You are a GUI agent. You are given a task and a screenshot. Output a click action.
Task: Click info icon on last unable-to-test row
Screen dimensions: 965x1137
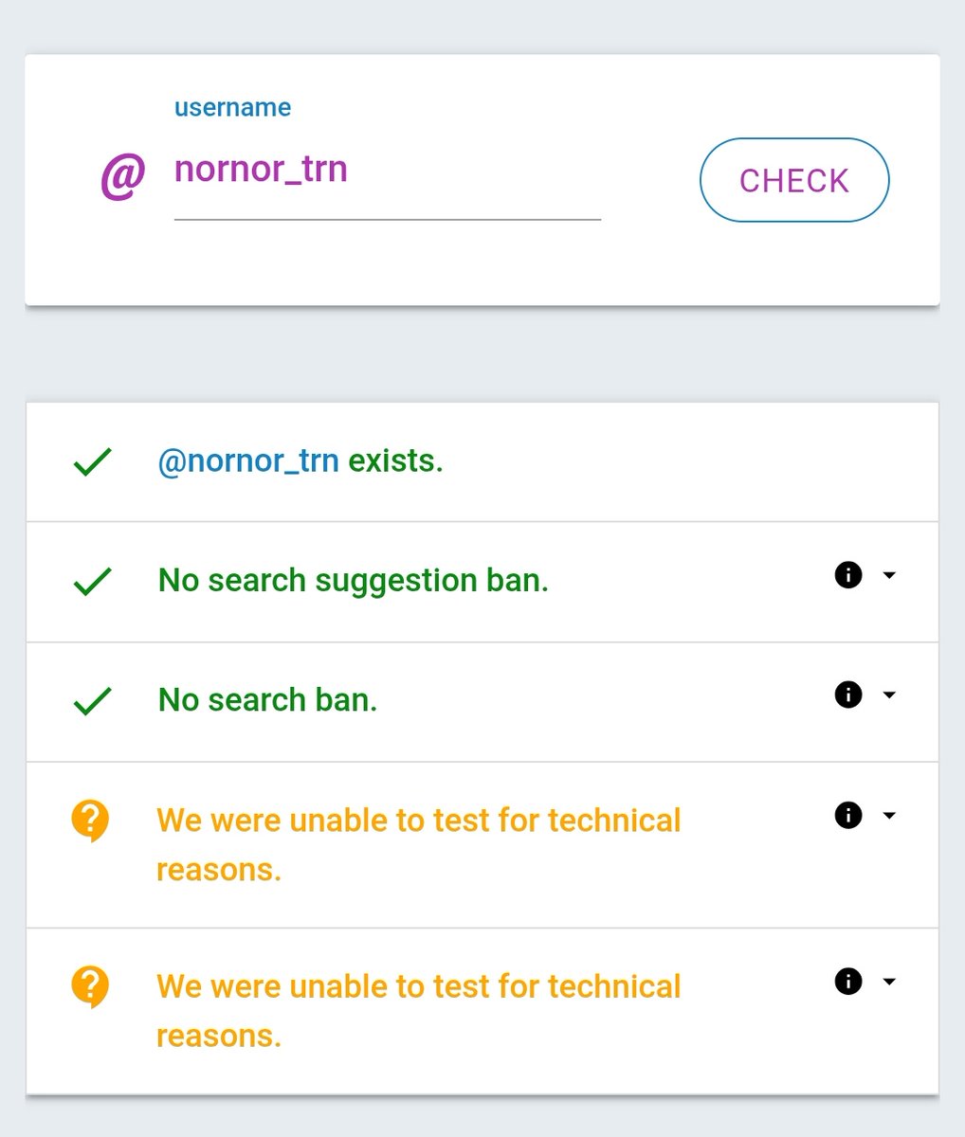[x=848, y=981]
